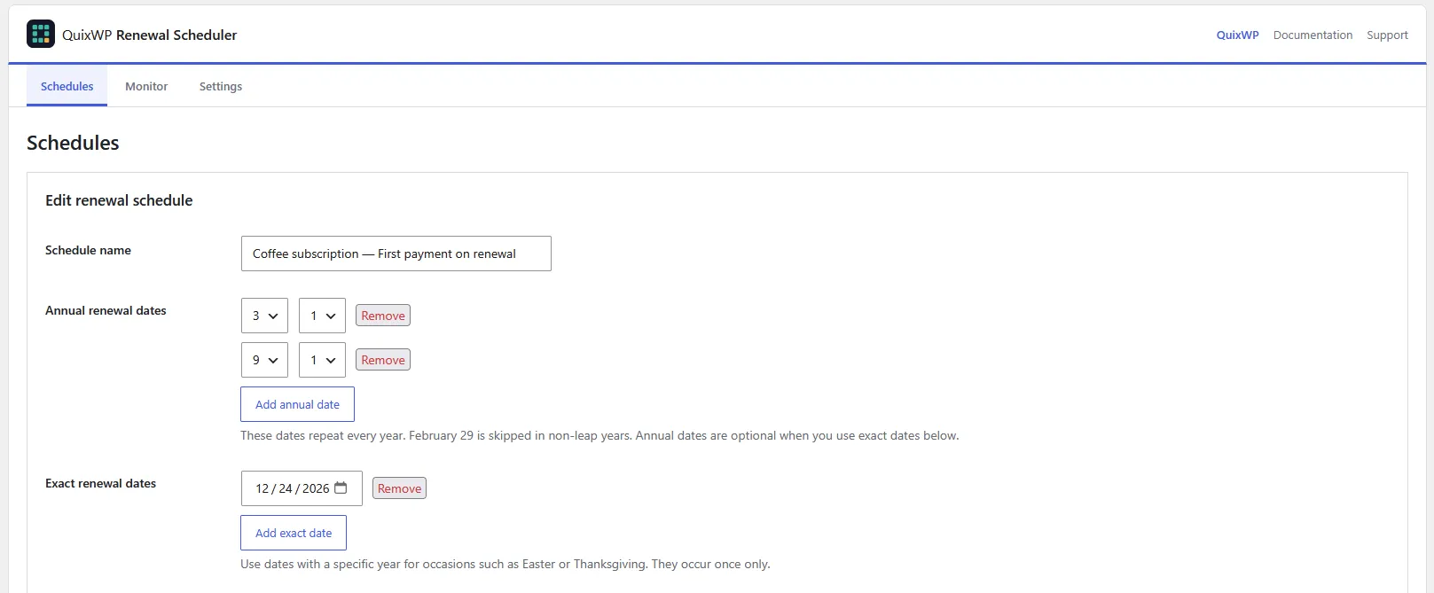The height and width of the screenshot is (593, 1434).
Task: Click the Exact renewal dates label
Action: [x=100, y=483]
